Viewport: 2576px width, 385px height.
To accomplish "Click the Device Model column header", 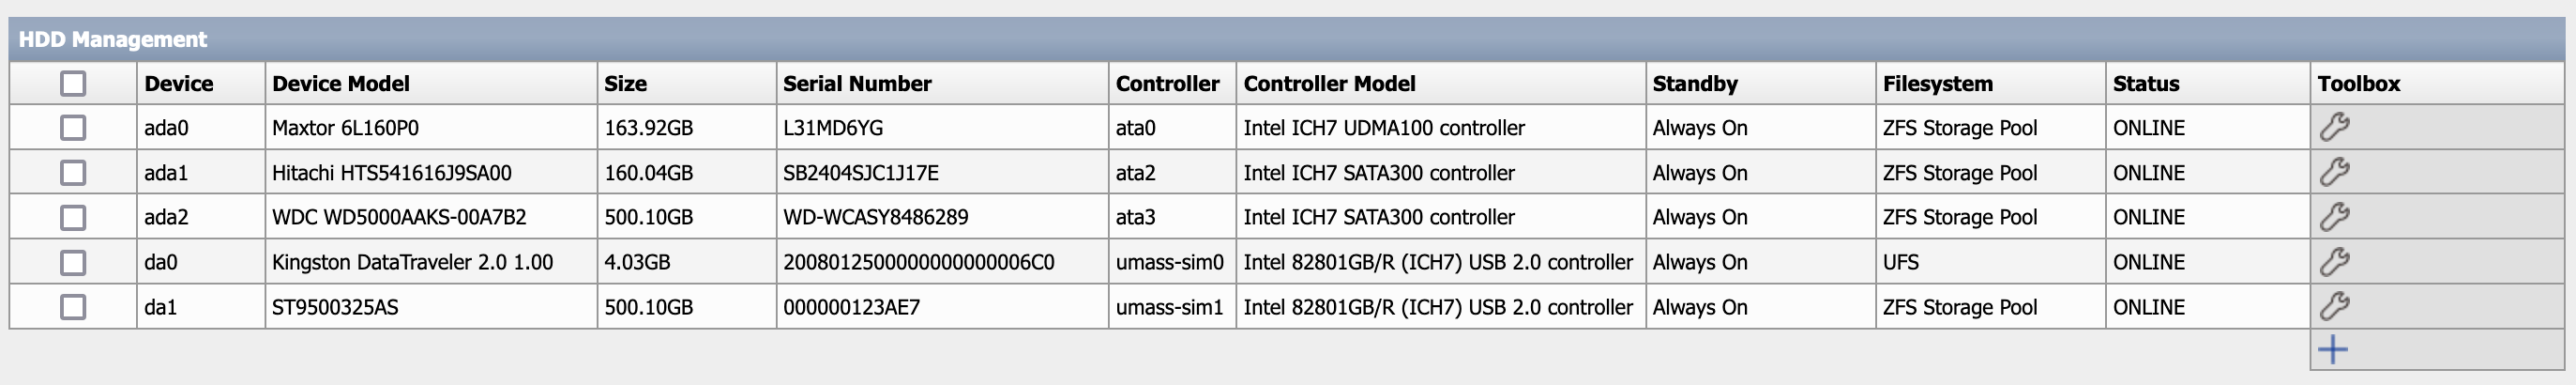I will (341, 84).
